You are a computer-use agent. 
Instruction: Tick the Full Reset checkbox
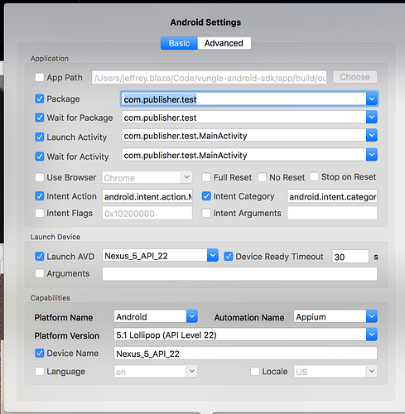pyautogui.click(x=206, y=177)
